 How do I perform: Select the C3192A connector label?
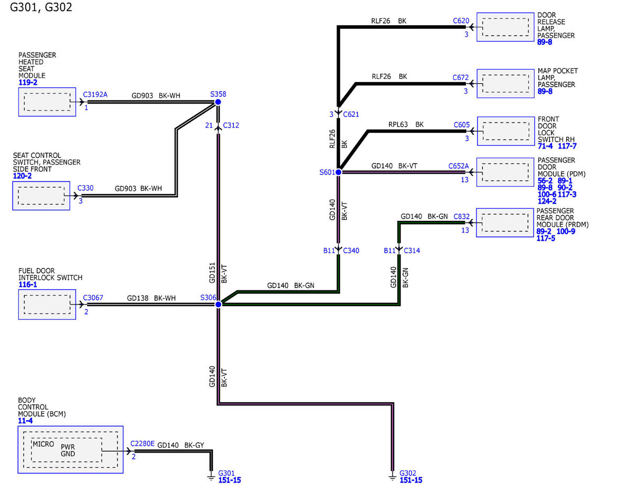[95, 95]
